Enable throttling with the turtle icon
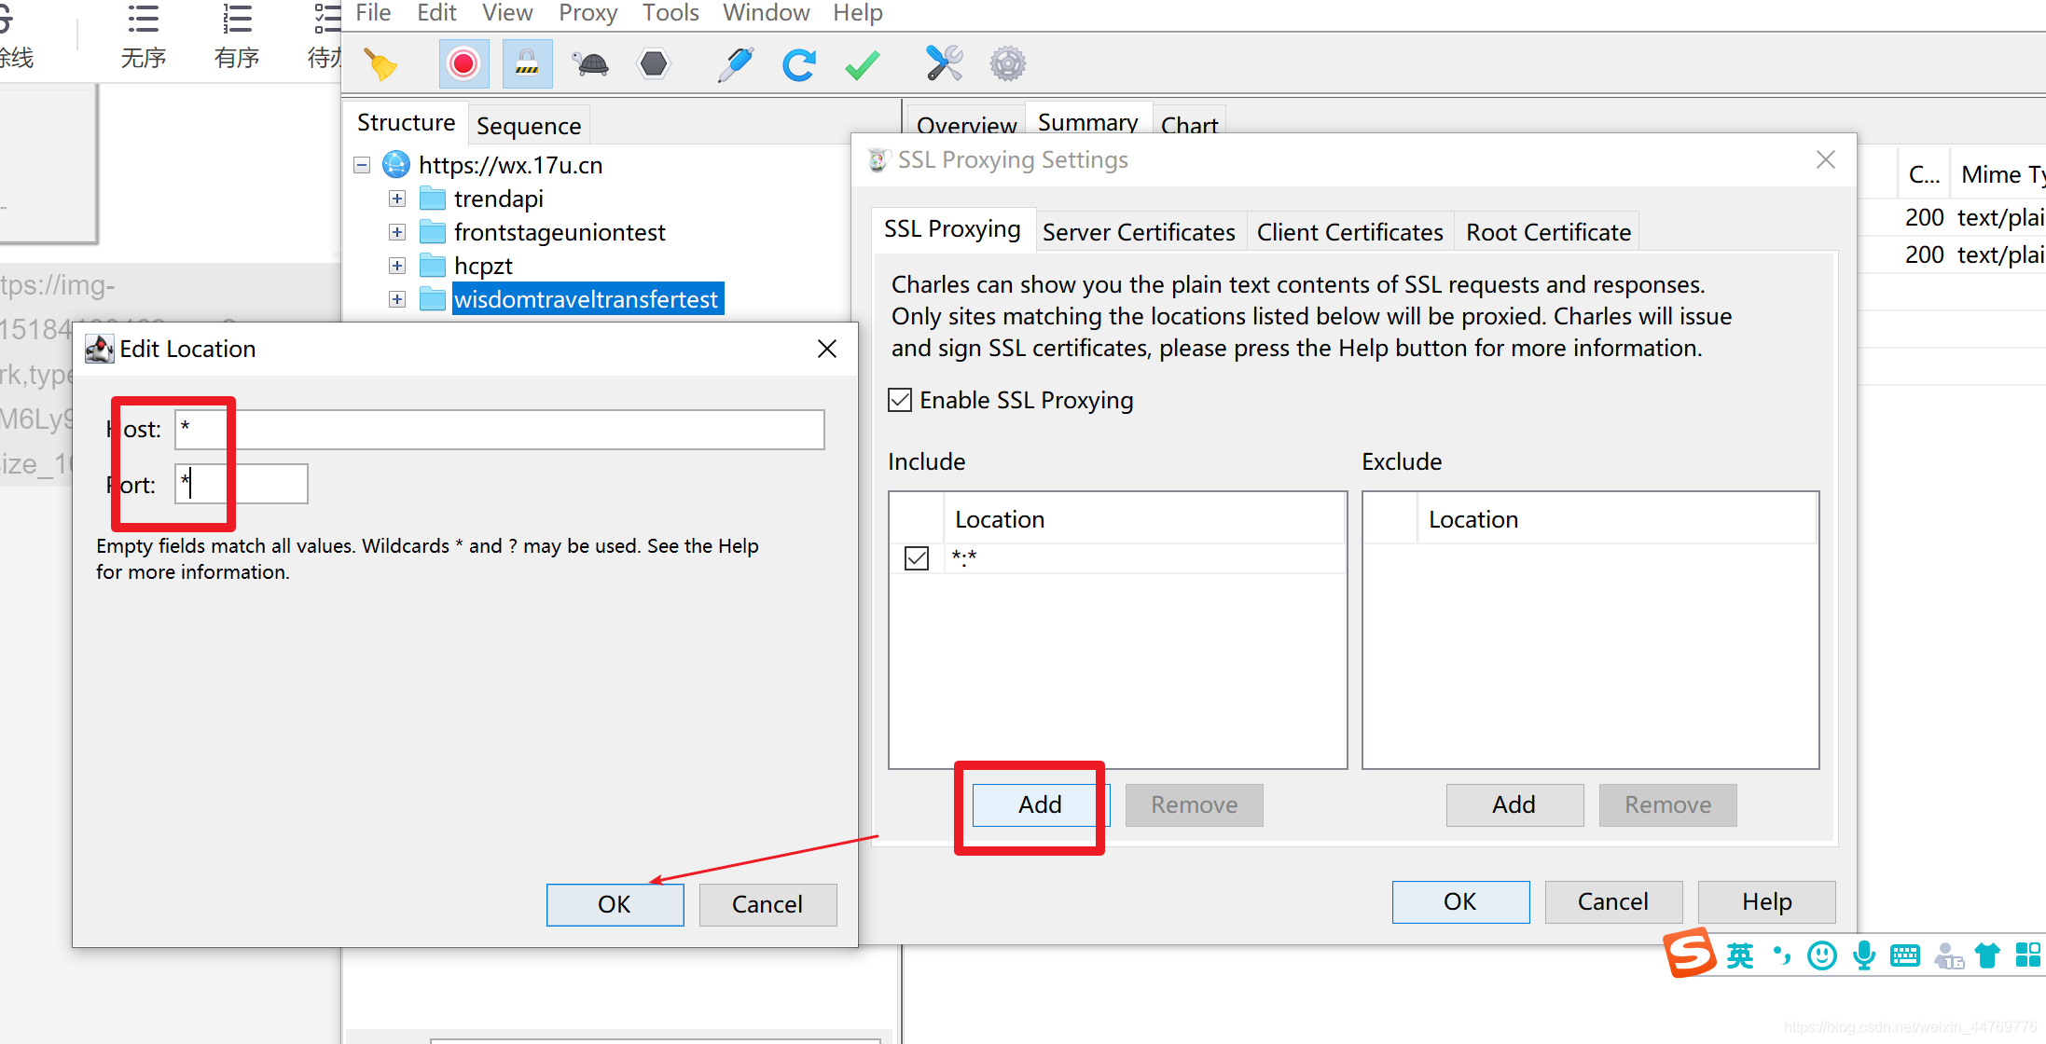2046x1044 pixels. [x=590, y=64]
